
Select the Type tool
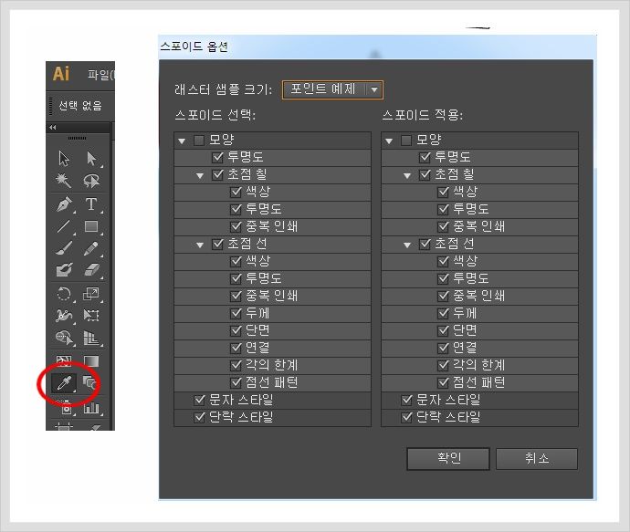coord(91,204)
